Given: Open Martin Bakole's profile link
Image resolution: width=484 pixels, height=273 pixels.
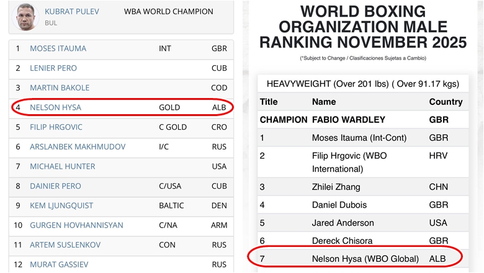Looking at the screenshot, I should point(60,87).
